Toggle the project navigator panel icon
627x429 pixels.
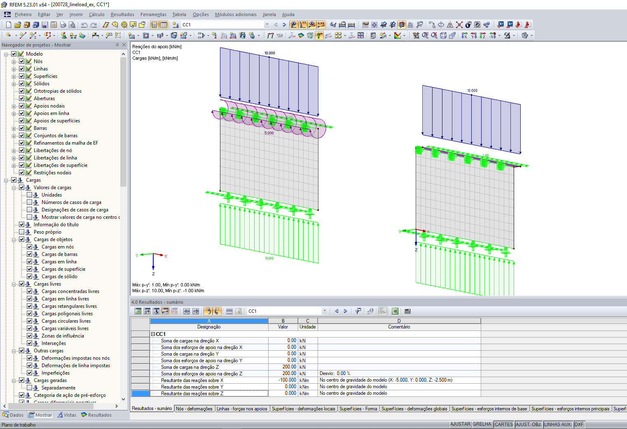pyautogui.click(x=154, y=25)
